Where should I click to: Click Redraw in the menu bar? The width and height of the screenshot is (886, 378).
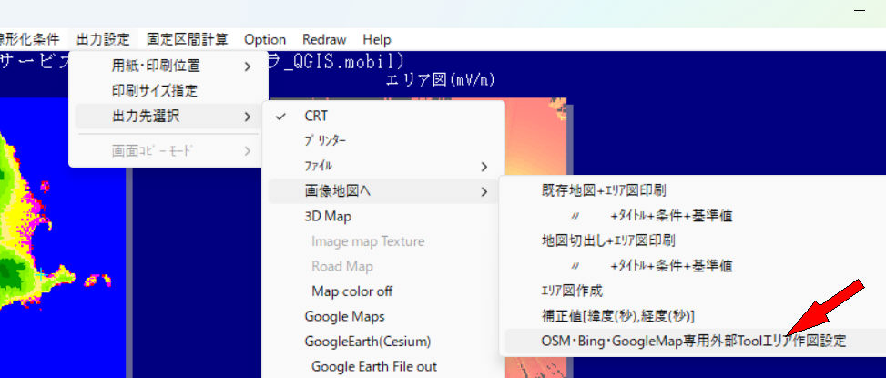pos(324,39)
